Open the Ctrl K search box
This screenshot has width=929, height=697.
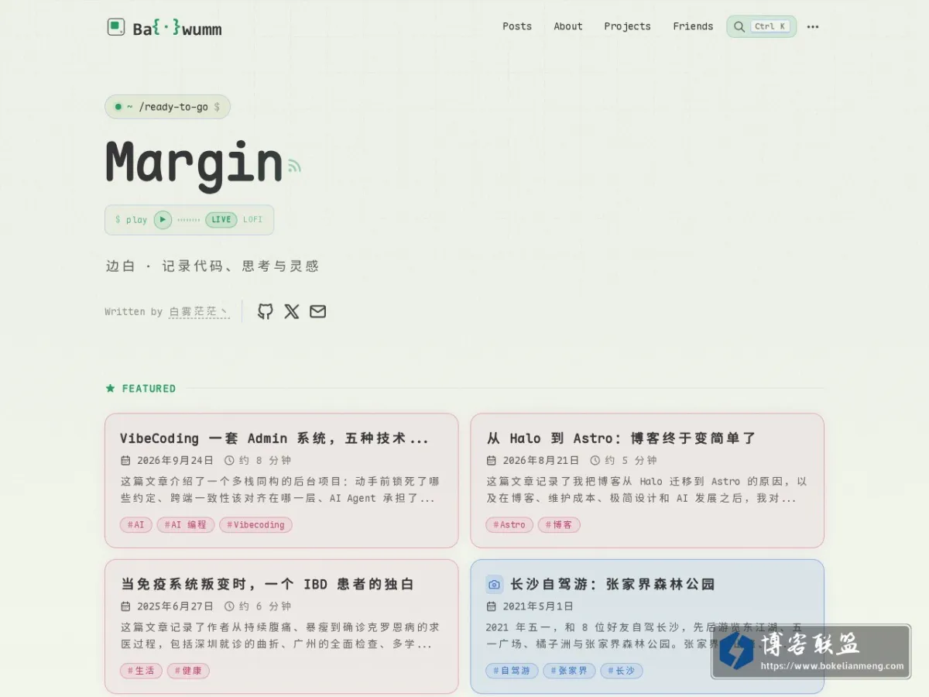(761, 26)
